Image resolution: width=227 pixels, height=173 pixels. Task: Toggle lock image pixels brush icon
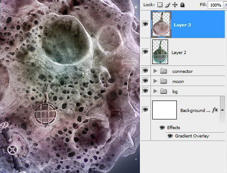tap(168, 5)
